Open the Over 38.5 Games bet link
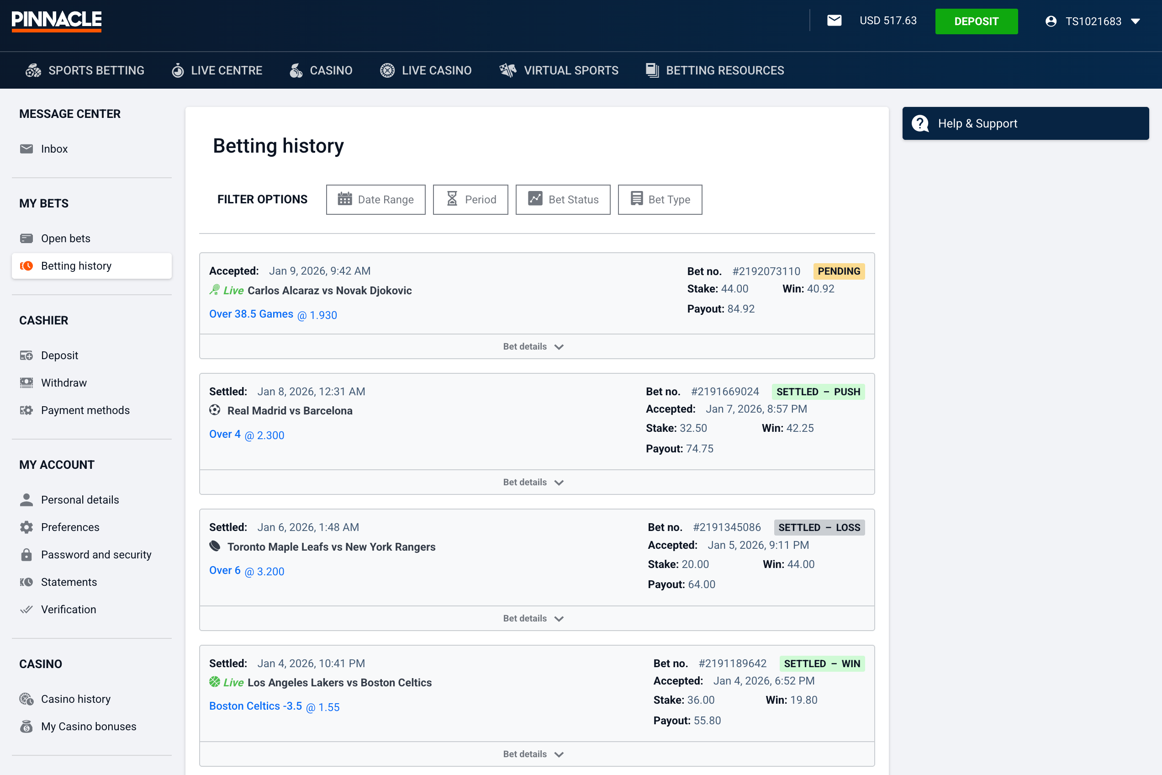The width and height of the screenshot is (1162, 775). (251, 314)
